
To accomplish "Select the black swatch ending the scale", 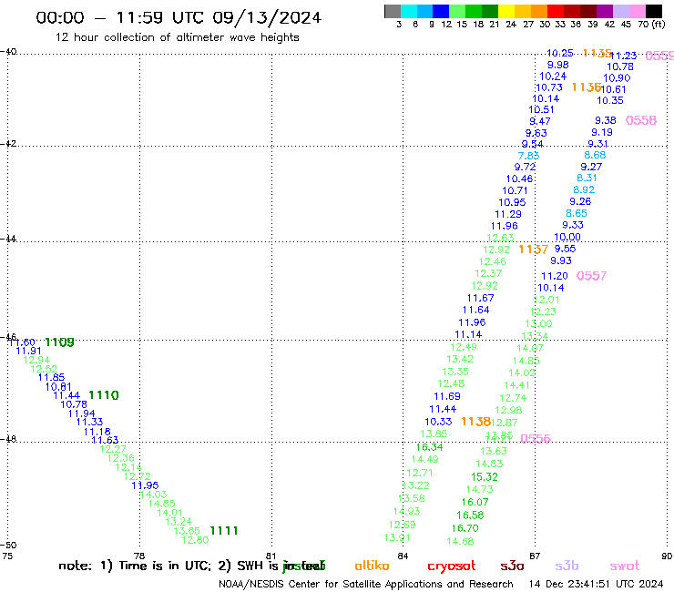I will pyautogui.click(x=653, y=11).
